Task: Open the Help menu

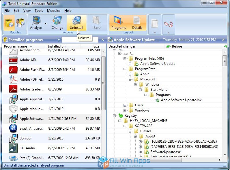Action: 68,11
